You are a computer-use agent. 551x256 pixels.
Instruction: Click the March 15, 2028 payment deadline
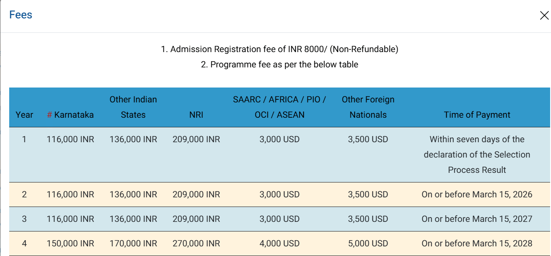coord(477,244)
